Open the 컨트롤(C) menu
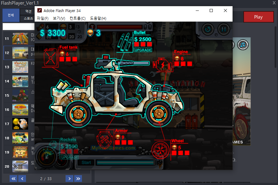Viewport: 278px width, 185px height. 78,18
